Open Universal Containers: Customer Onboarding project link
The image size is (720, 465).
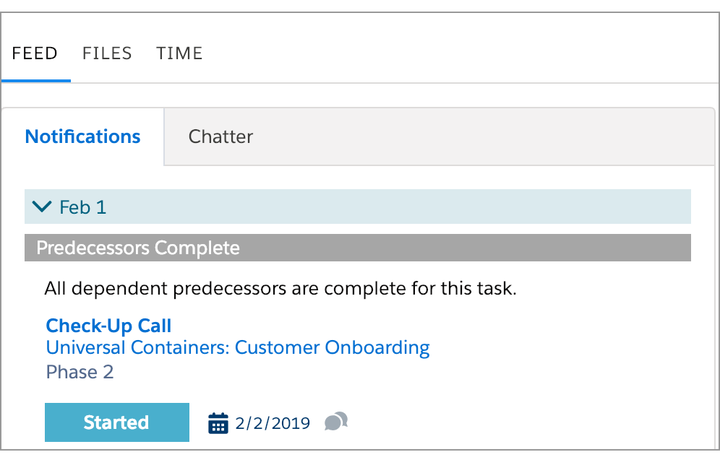238,347
